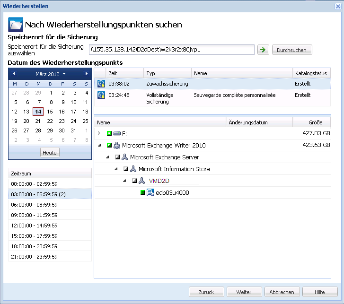Click the Vollständige Sicherung recovery point icon
The height and width of the screenshot is (304, 344).
[x=101, y=95]
